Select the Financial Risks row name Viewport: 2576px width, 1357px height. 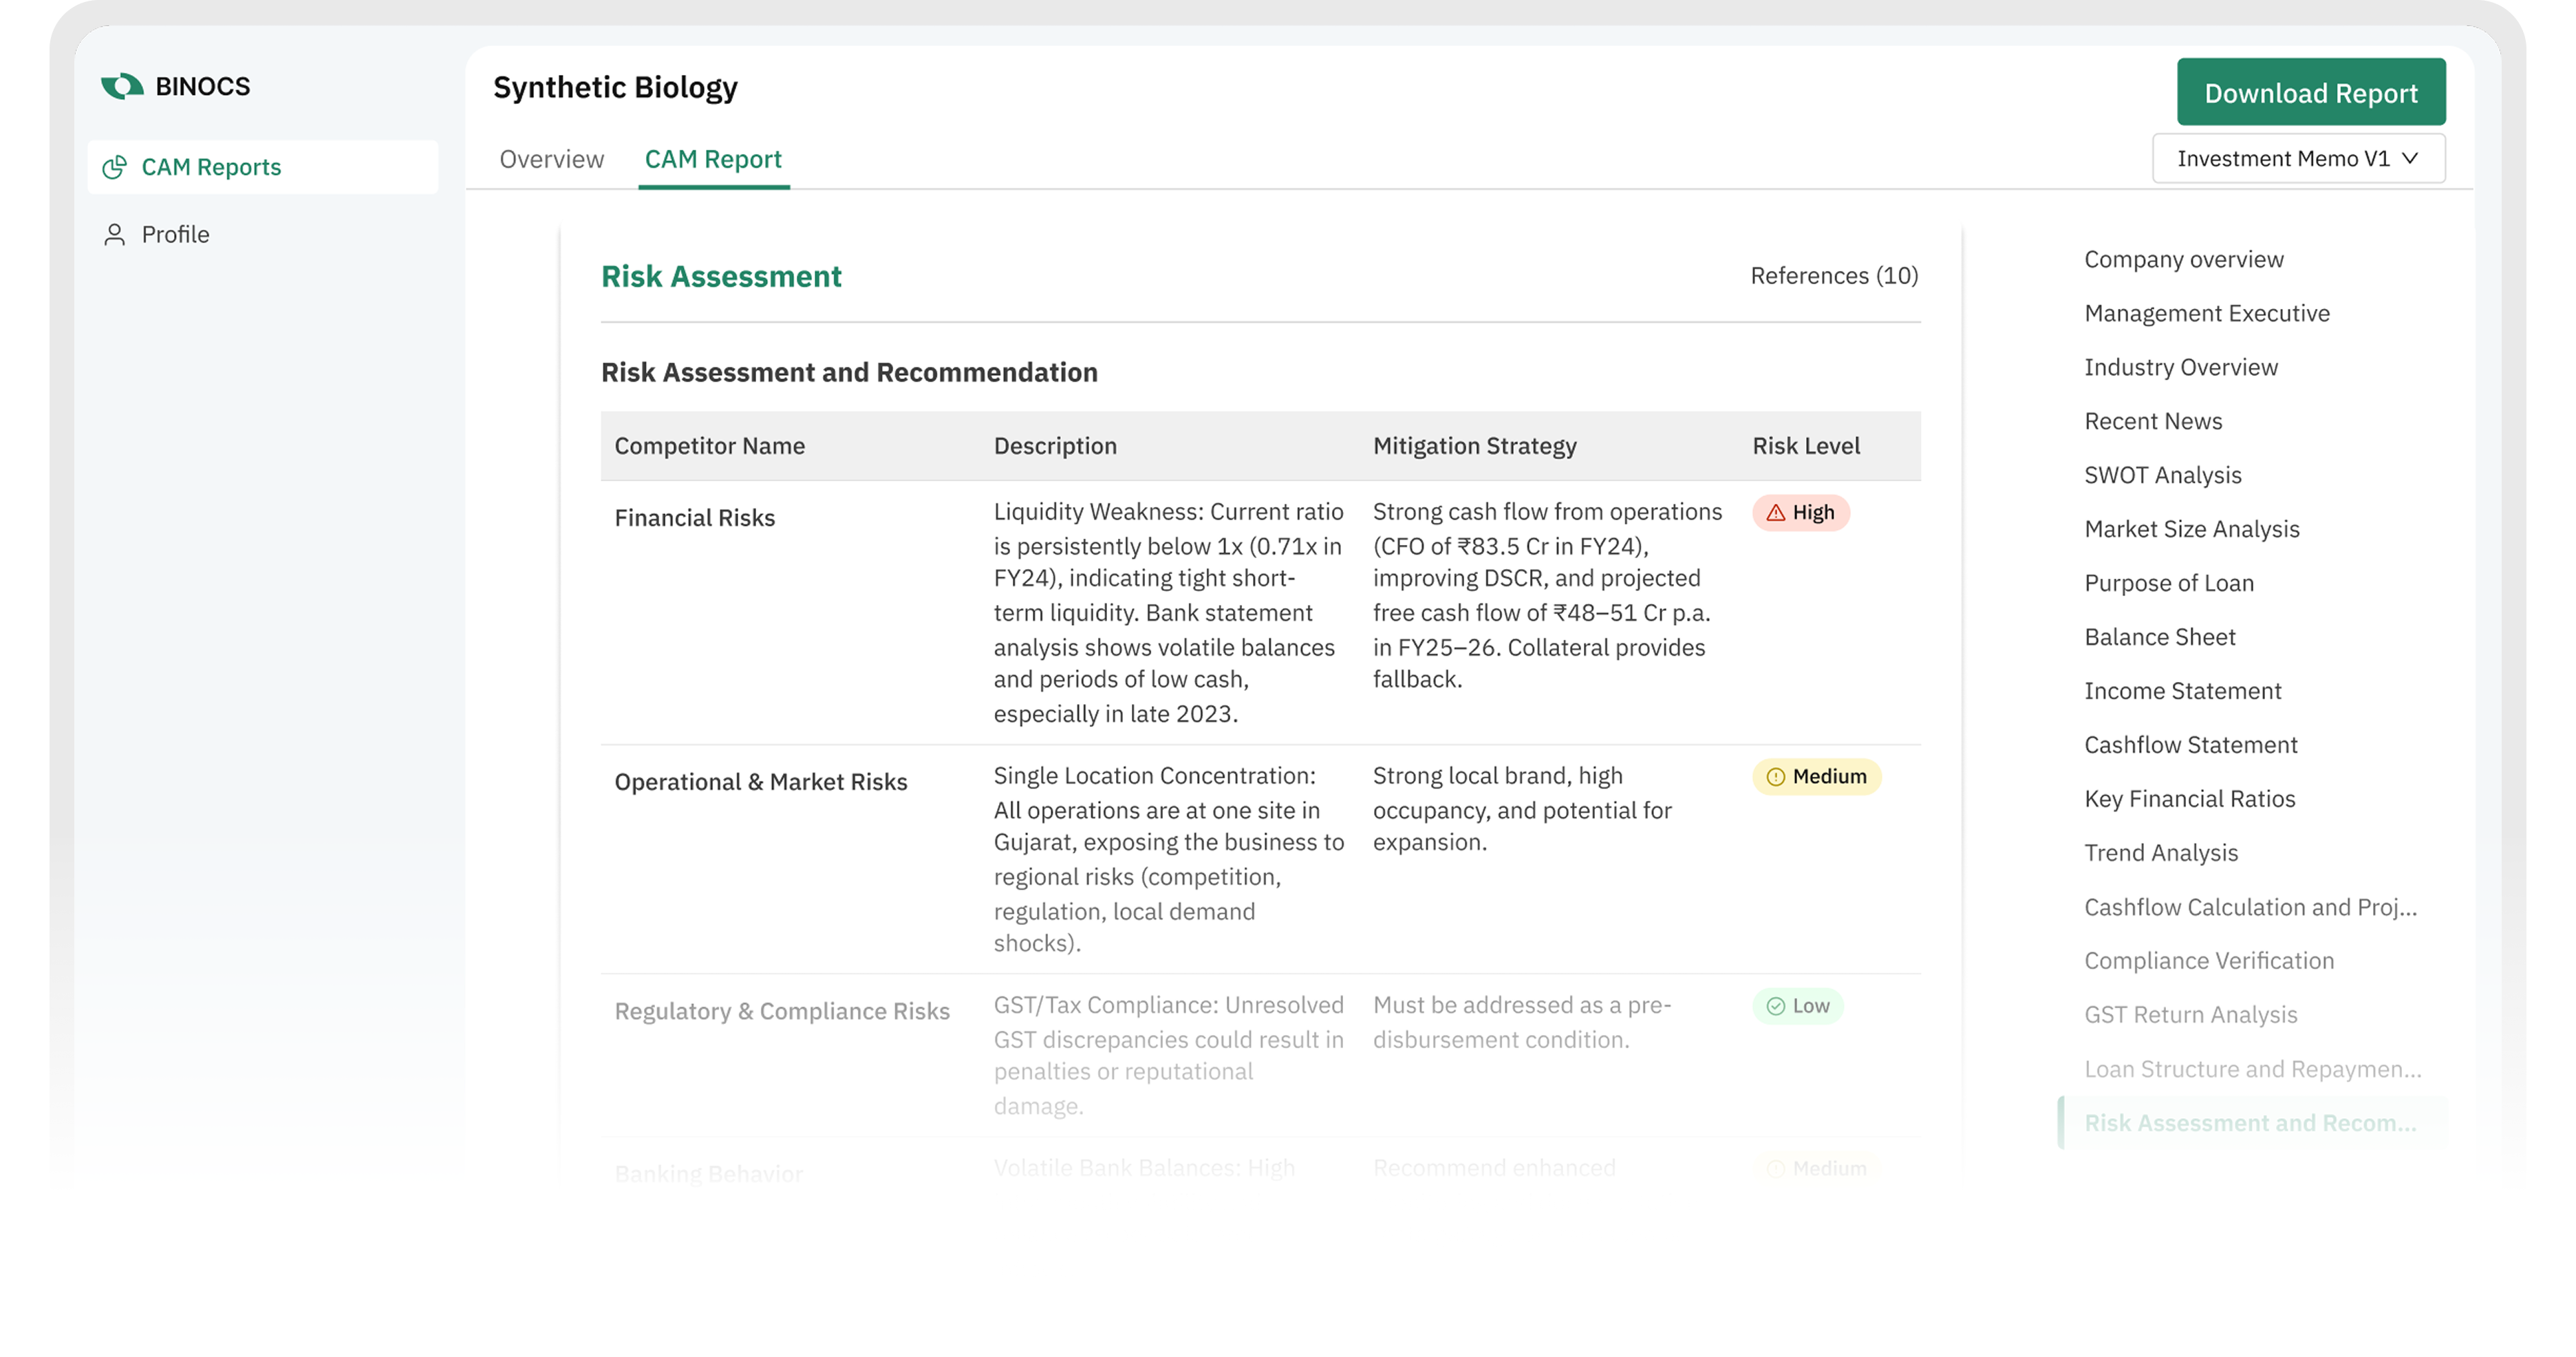(694, 518)
